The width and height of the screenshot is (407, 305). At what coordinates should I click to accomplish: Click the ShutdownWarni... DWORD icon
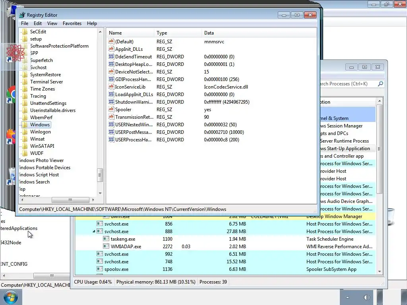(x=111, y=101)
